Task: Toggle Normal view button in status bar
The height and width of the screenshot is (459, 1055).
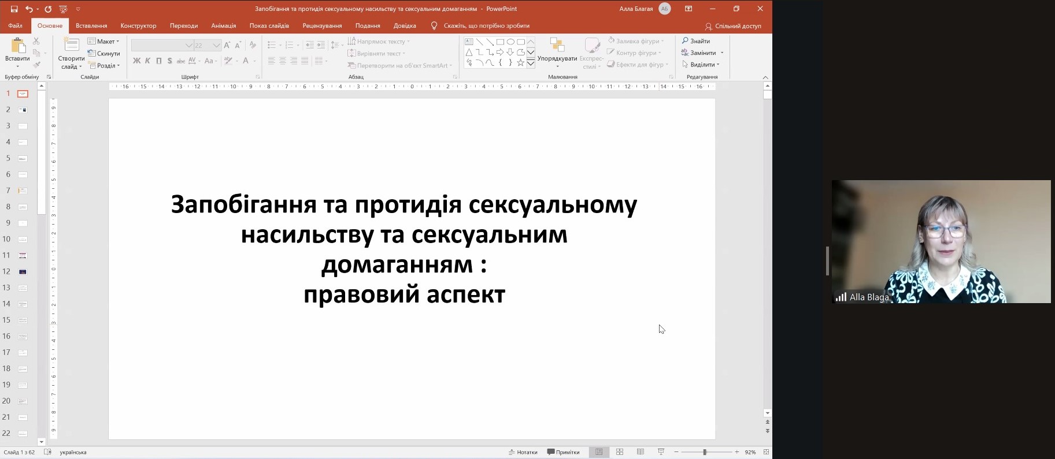Action: [x=599, y=452]
